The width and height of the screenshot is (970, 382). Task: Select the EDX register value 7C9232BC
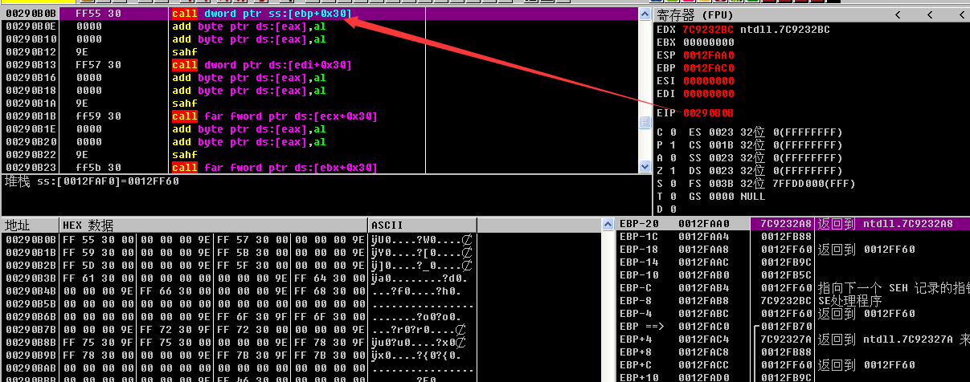point(707,30)
